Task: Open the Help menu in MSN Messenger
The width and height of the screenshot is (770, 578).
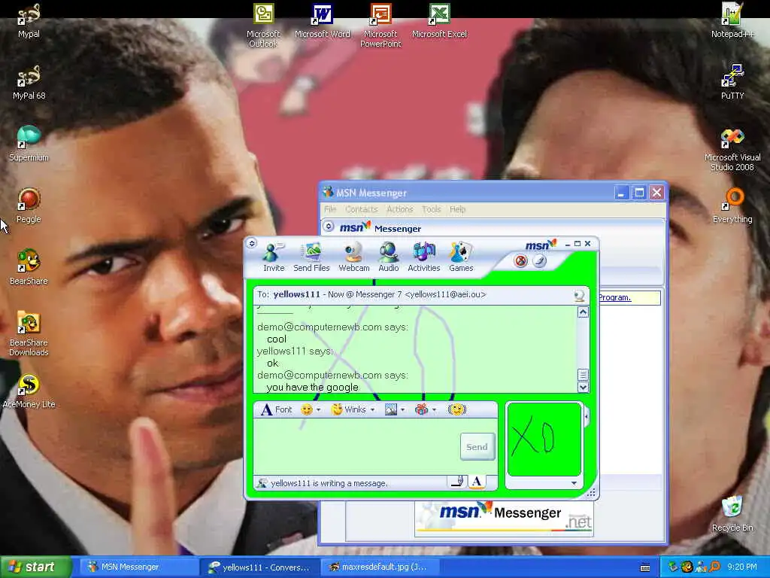Action: [457, 209]
